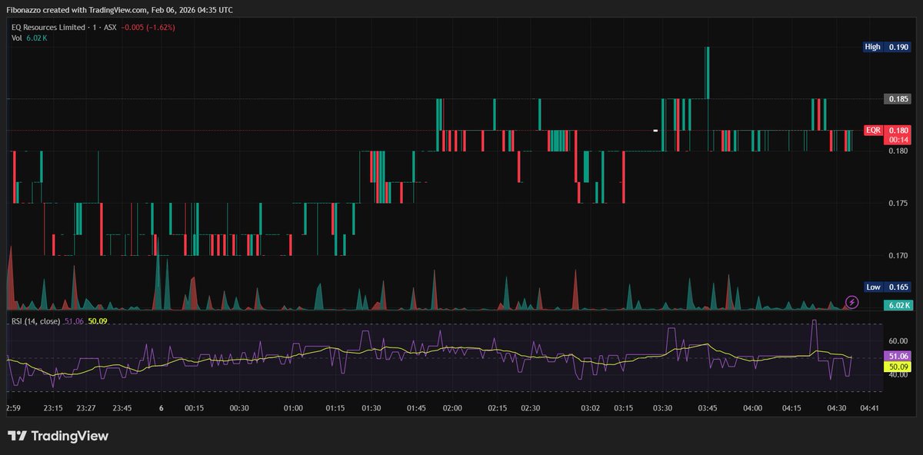Image resolution: width=923 pixels, height=455 pixels.
Task: Click the ASX exchange label in the legend
Action: click(110, 27)
